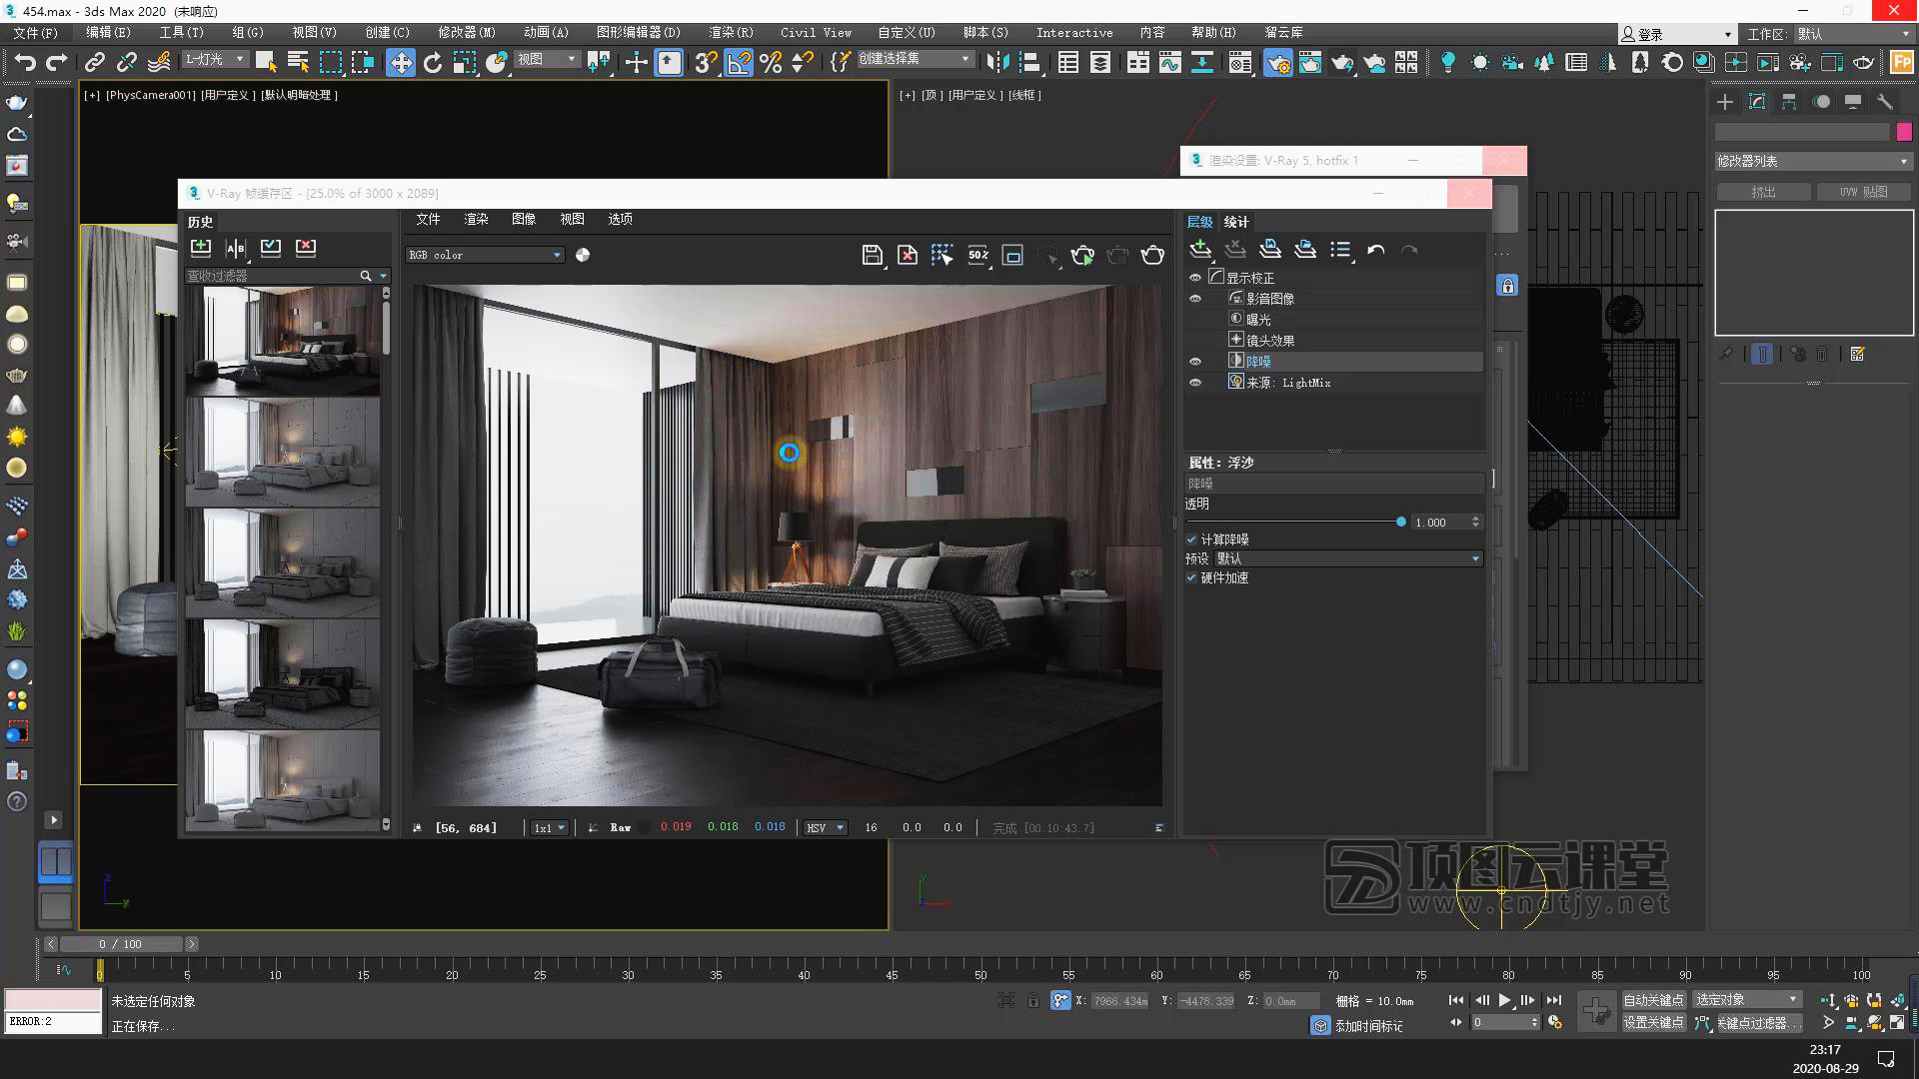Click the 设置关键点 button
Screen dimensions: 1919x1079
click(x=1652, y=1023)
